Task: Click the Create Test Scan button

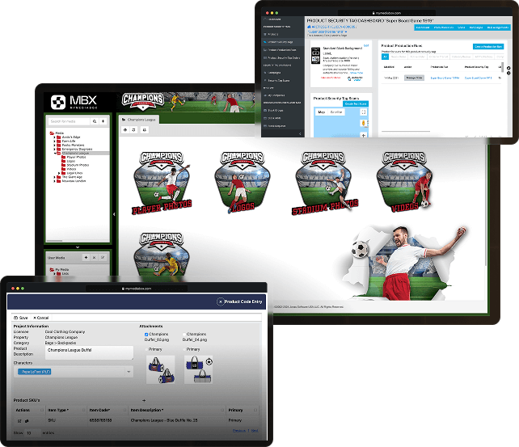Action: 356,104
